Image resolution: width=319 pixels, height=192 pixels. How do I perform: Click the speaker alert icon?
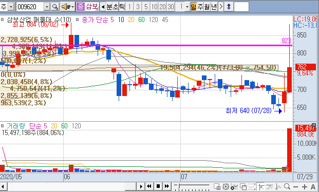(66, 7)
